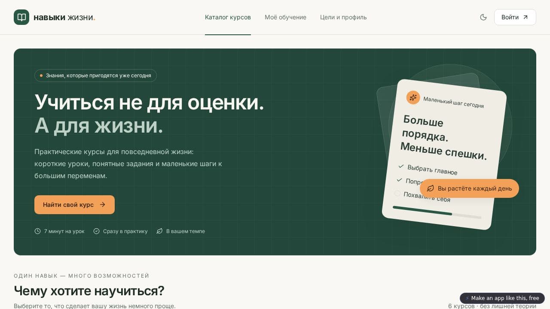The width and height of the screenshot is (550, 309).
Task: Click Маленький шаг сегодня card label
Action: 453,103
